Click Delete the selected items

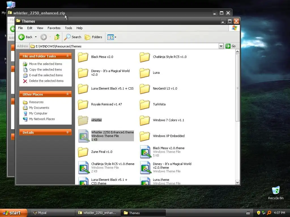coord(46,81)
